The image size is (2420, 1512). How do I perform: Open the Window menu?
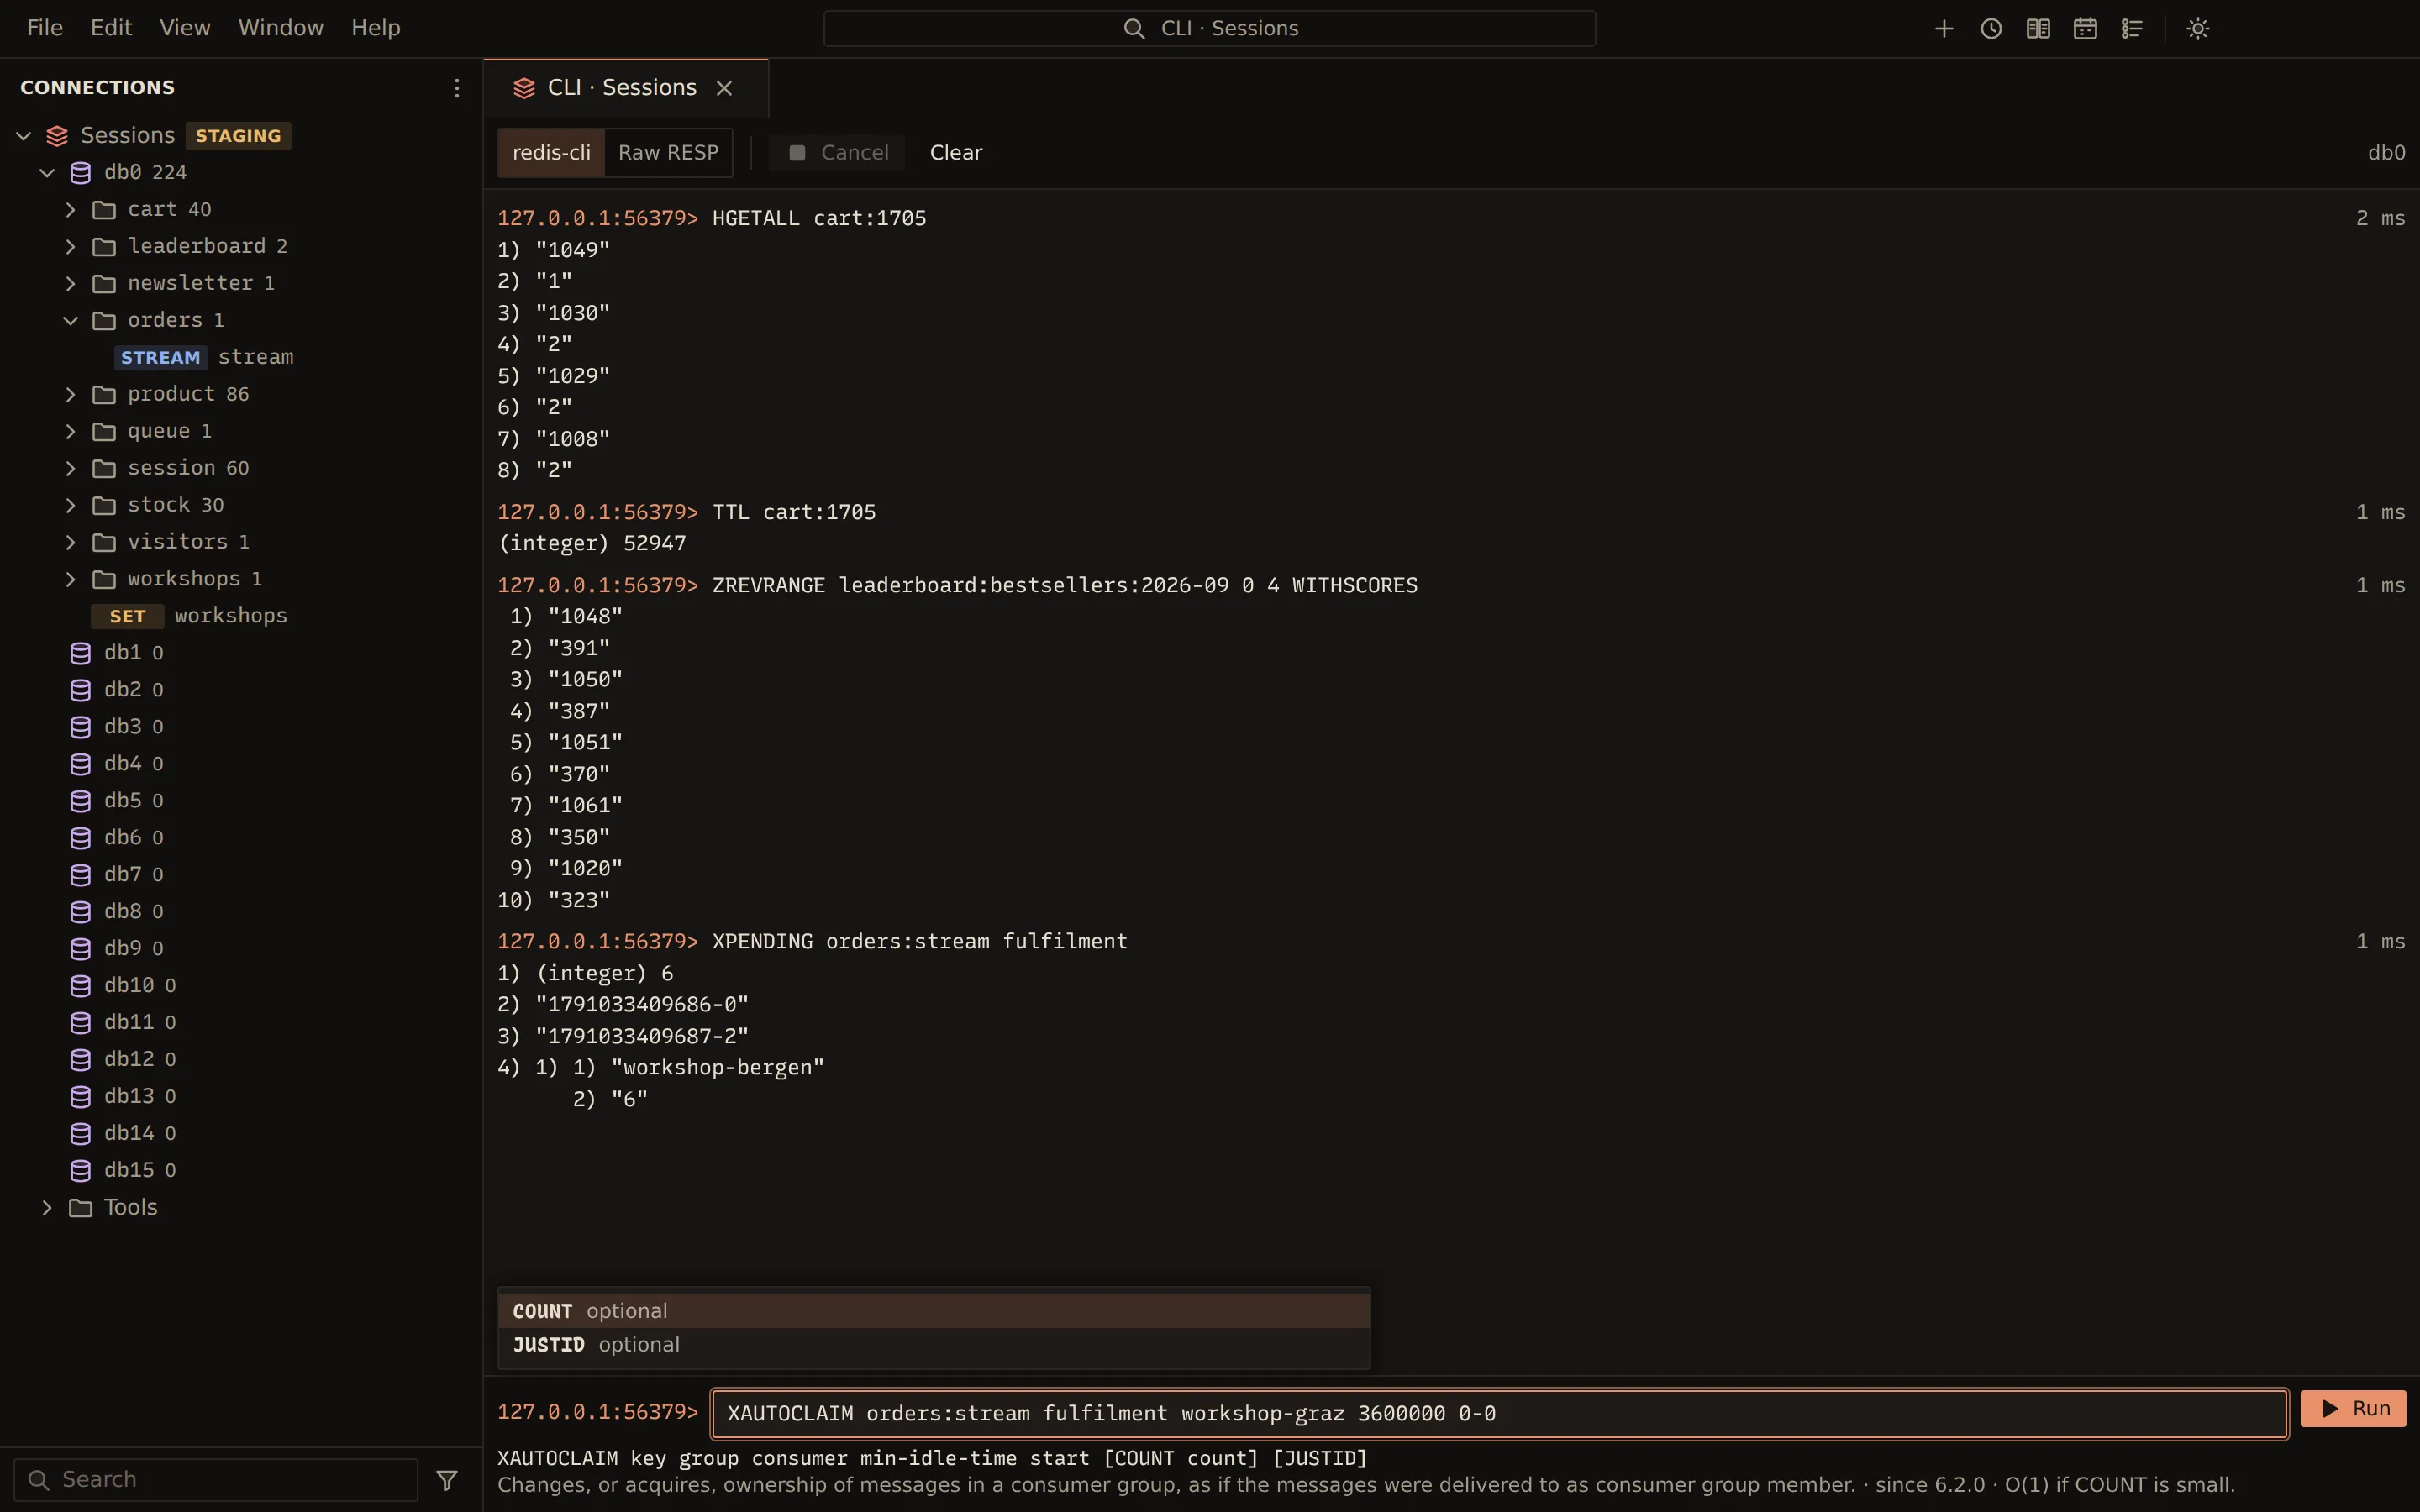281,28
